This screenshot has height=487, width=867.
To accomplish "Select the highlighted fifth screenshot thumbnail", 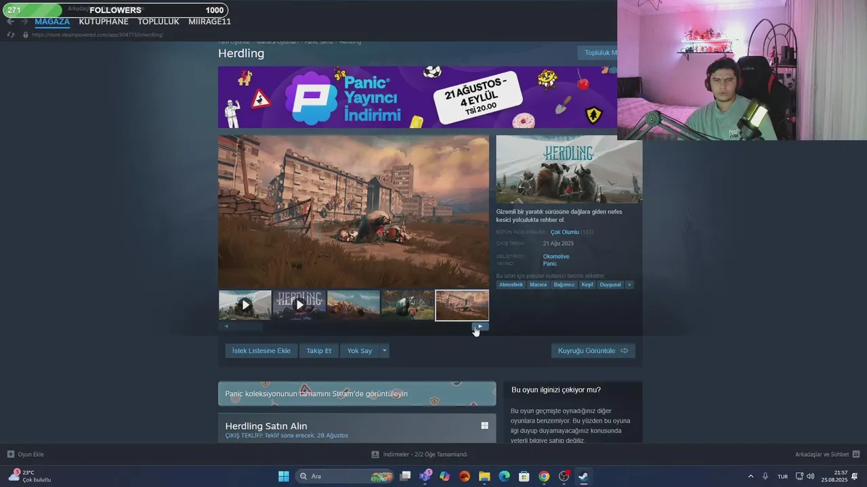I will (x=462, y=305).
